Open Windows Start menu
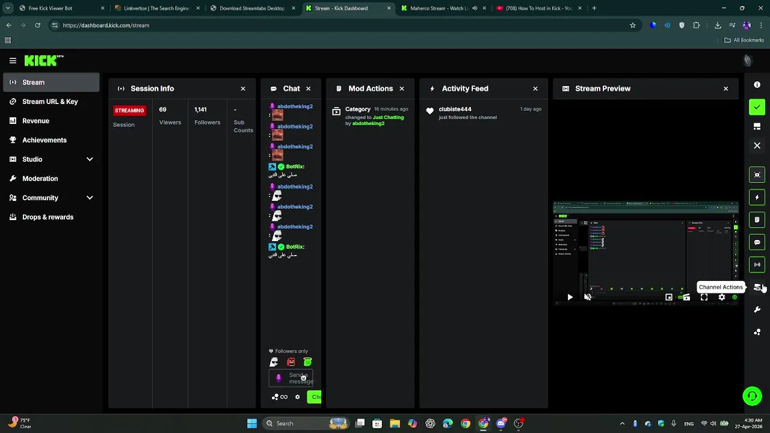 click(x=252, y=423)
